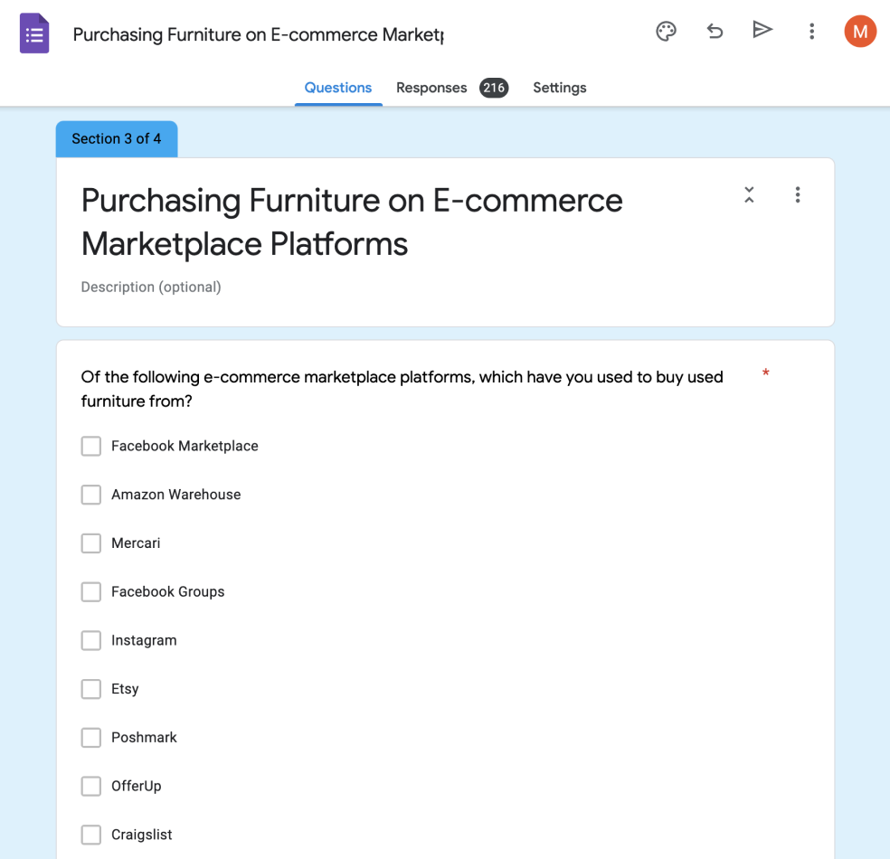Image resolution: width=890 pixels, height=859 pixels.
Task: Select the Facebook Groups checkbox
Action: (x=90, y=591)
